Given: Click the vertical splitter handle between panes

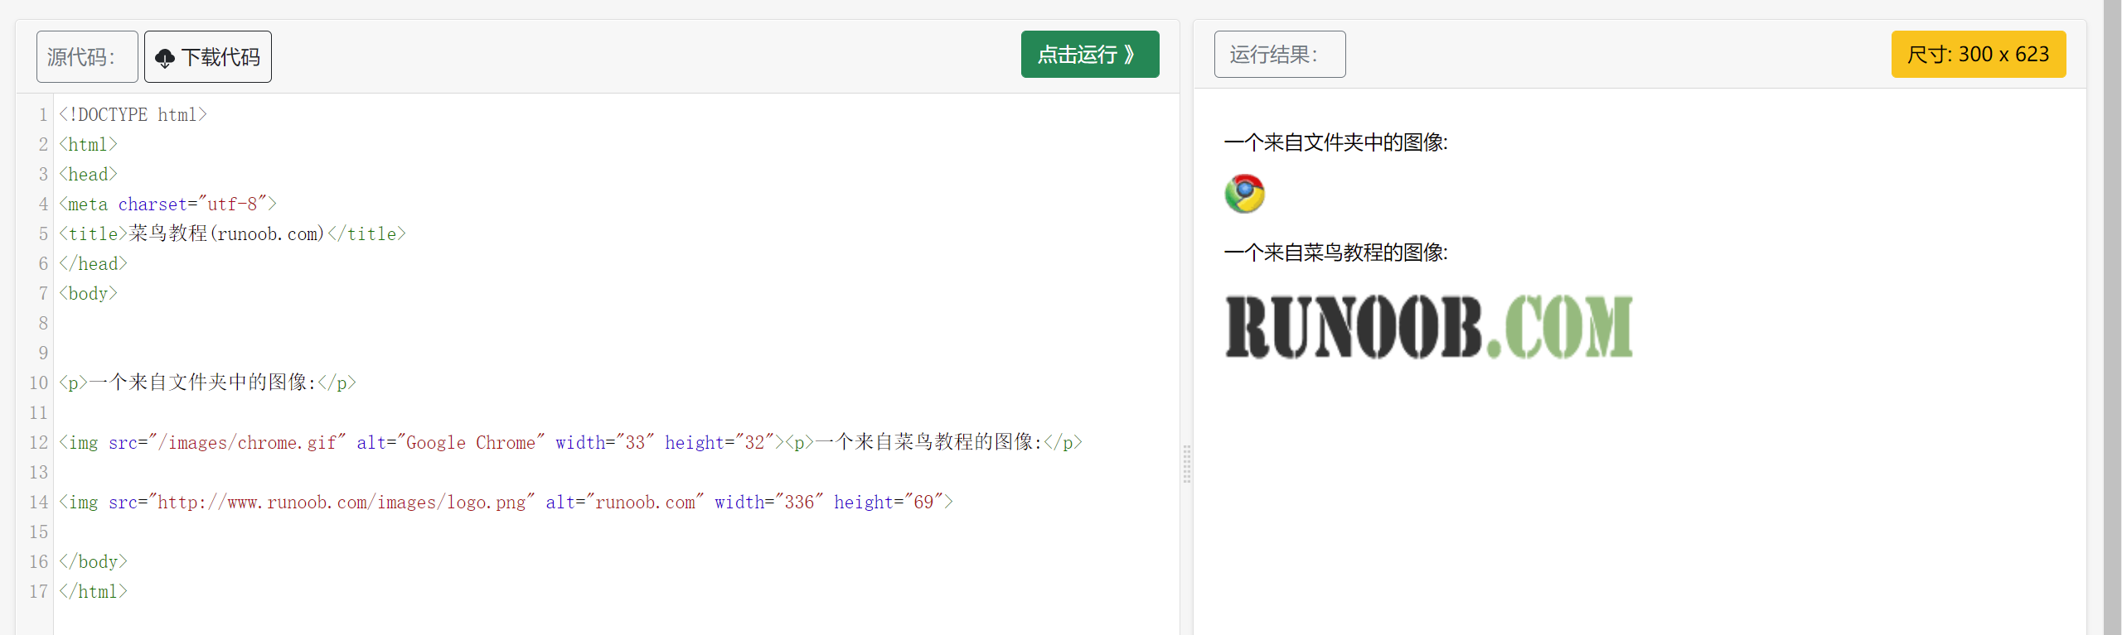Looking at the screenshot, I should 1187,464.
